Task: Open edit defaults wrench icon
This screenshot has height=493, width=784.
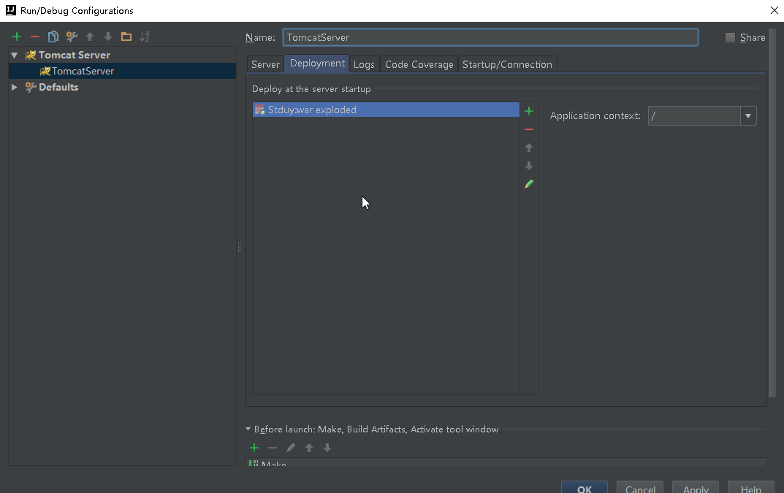Action: coord(72,37)
